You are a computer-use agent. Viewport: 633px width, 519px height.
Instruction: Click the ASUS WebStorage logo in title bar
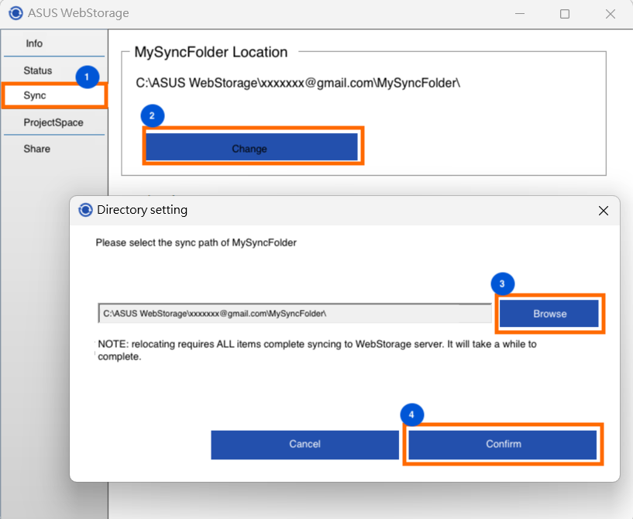15,13
